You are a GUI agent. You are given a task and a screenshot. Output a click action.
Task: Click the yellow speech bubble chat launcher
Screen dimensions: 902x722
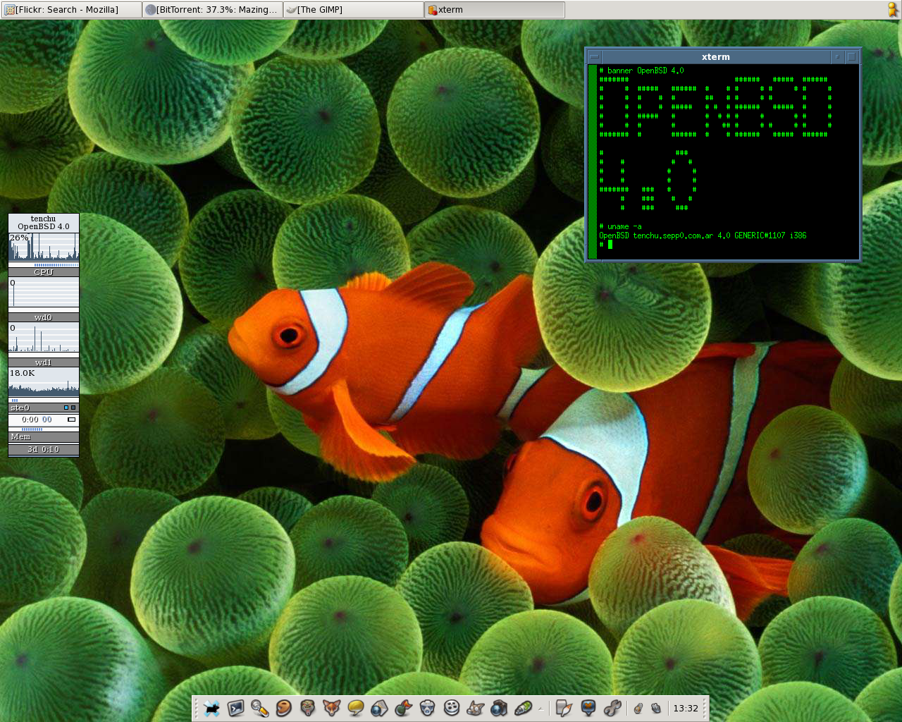(356, 708)
